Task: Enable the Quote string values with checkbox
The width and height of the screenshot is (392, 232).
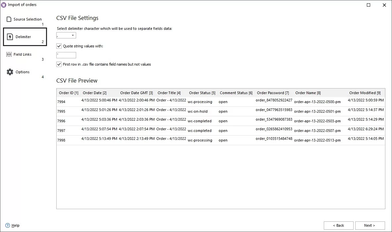Action: pyautogui.click(x=59, y=46)
